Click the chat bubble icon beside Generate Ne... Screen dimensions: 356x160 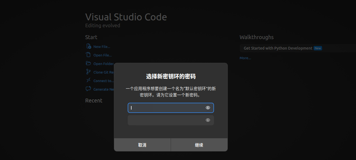click(x=88, y=89)
